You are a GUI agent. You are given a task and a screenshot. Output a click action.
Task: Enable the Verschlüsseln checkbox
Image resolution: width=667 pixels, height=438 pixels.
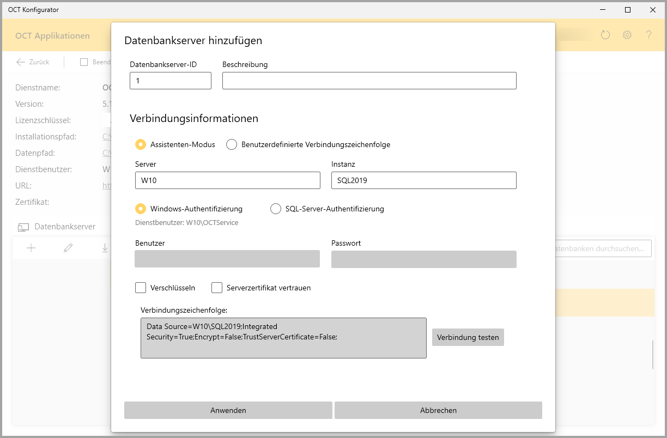[x=141, y=288]
